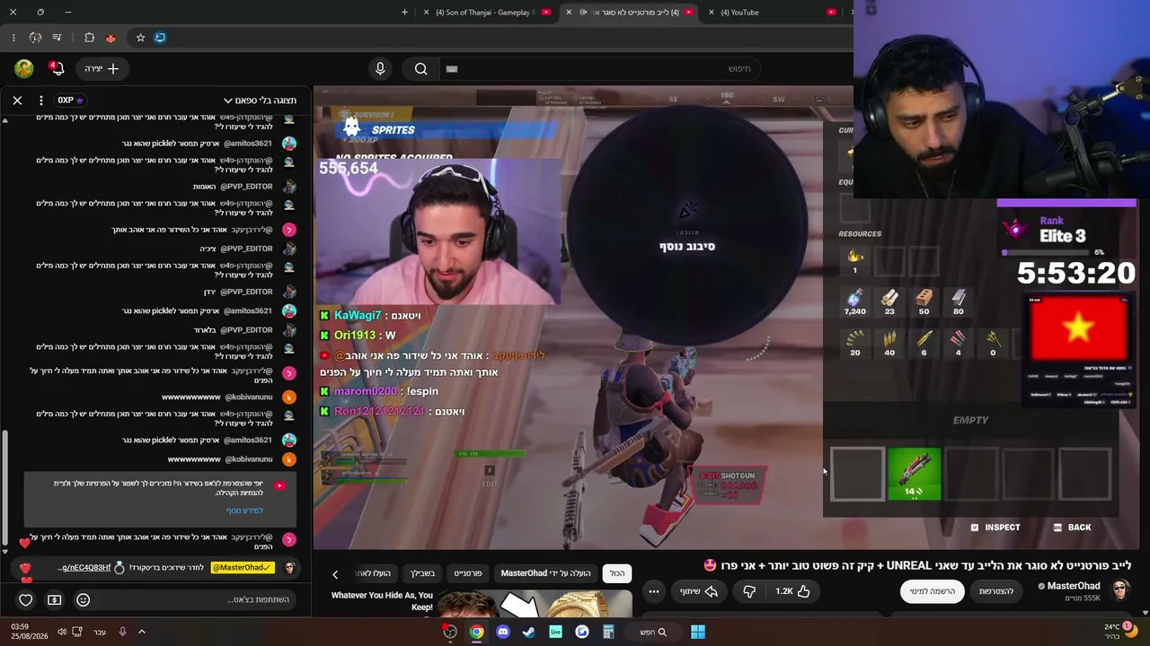
Task: Open the pinned Discord link in chat
Action: pyautogui.click(x=84, y=568)
